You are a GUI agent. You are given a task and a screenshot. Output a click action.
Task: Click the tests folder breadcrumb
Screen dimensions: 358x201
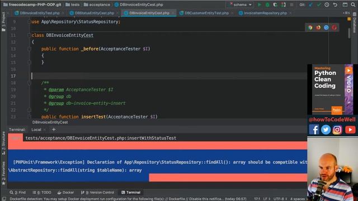(x=73, y=4)
